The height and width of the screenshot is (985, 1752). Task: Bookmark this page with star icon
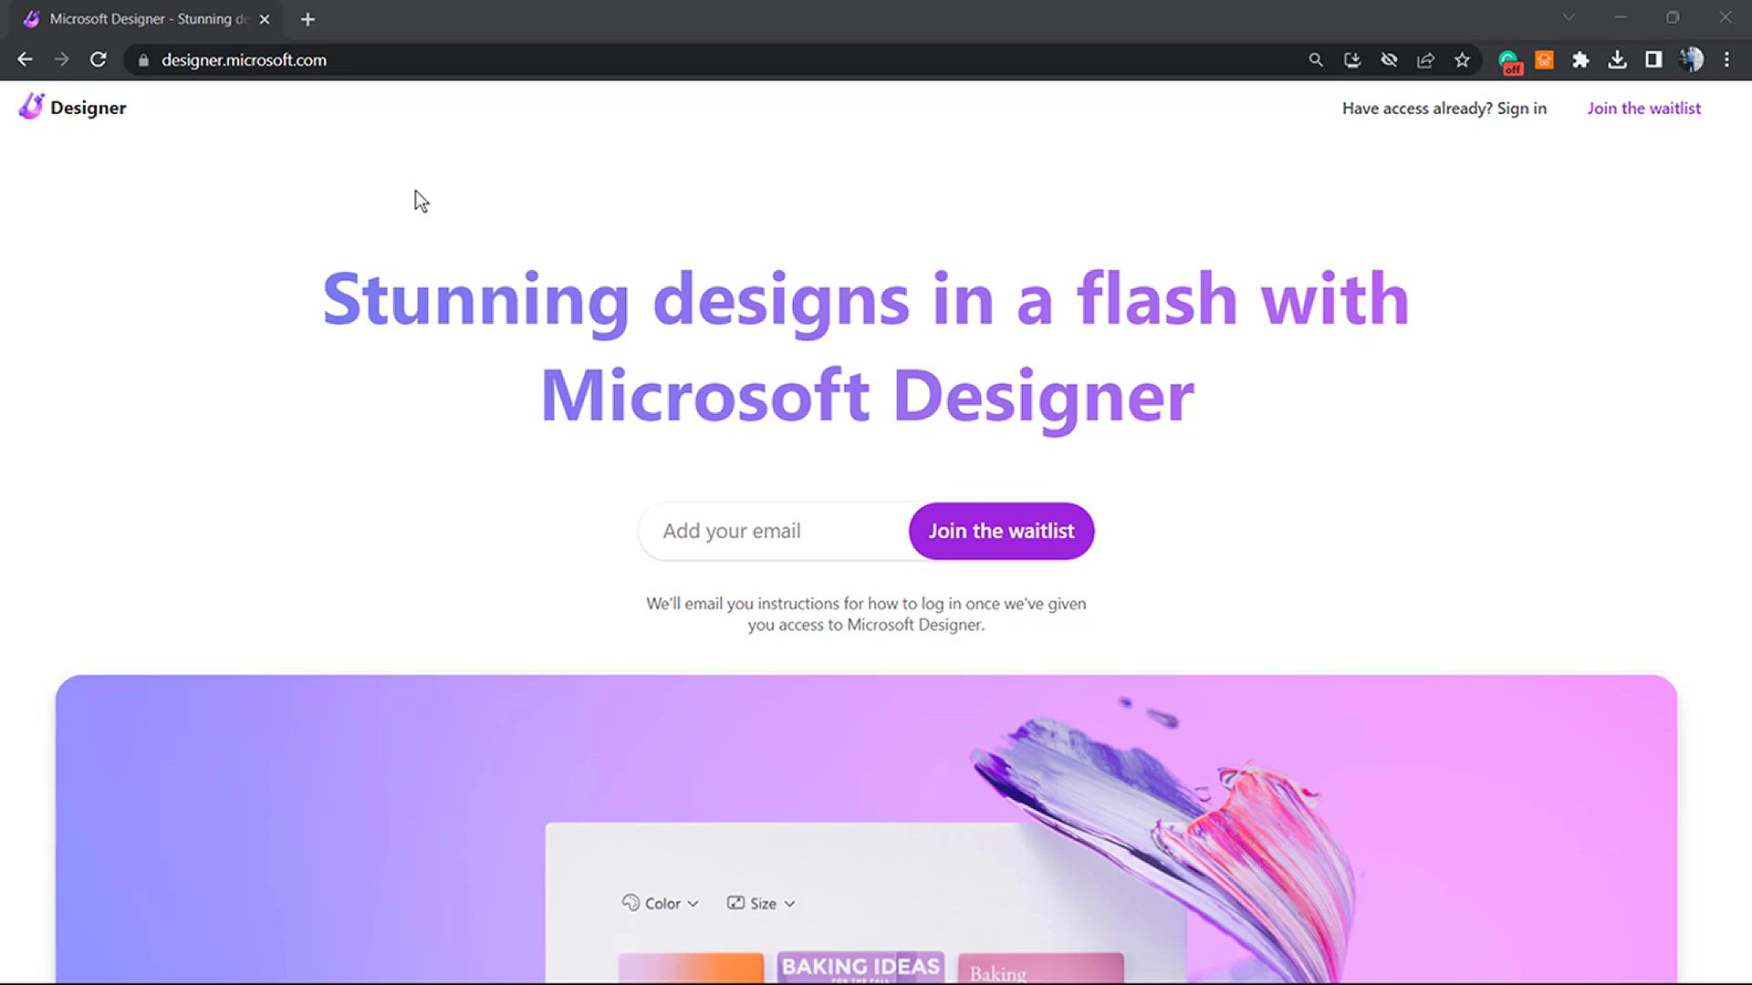click(1462, 59)
